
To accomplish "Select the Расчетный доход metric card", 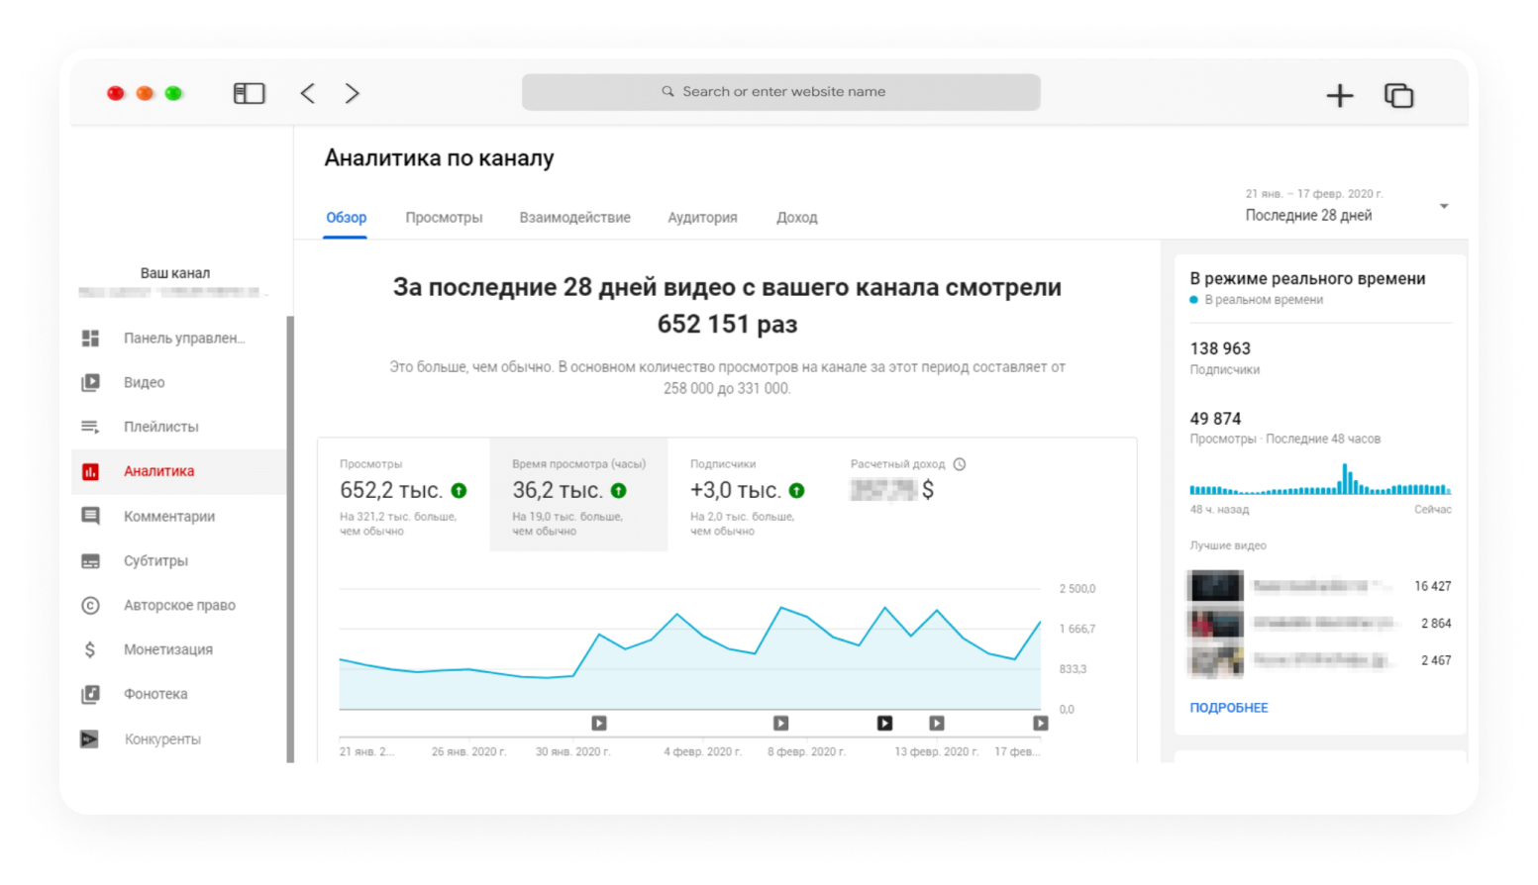I will [909, 495].
